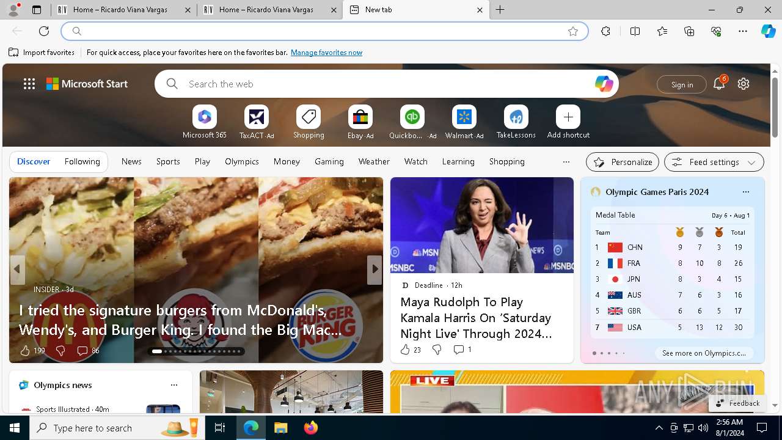Click the Personalize button
The width and height of the screenshot is (782, 440).
tap(623, 162)
